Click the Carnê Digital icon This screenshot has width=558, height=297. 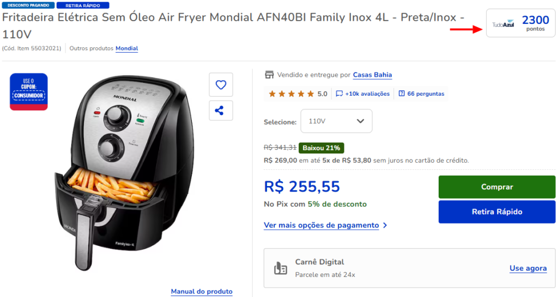[x=281, y=268]
